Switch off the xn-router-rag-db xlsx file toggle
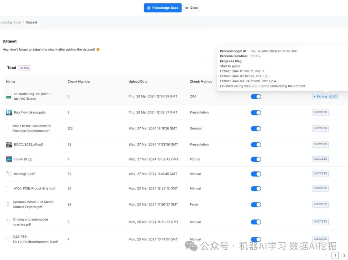 [x=256, y=96]
